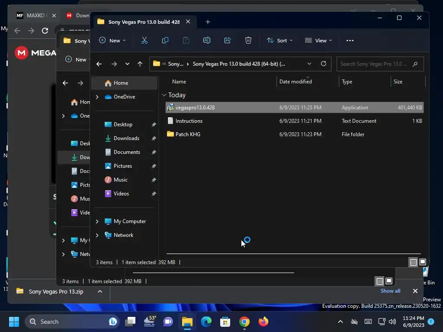Viewport: 443px width, 332px height.
Task: Expand My Computer in front navigation pane
Action: 97,221
